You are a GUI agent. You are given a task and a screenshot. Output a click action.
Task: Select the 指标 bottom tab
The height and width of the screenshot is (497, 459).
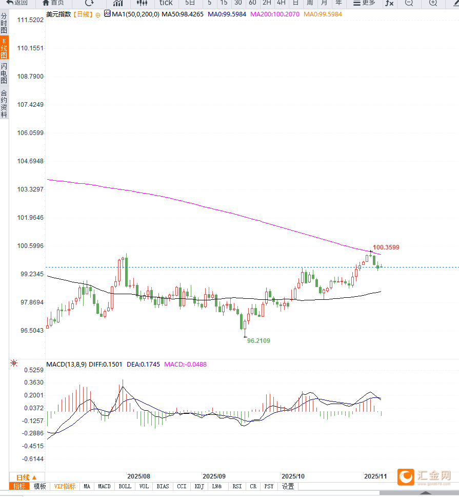(x=19, y=486)
